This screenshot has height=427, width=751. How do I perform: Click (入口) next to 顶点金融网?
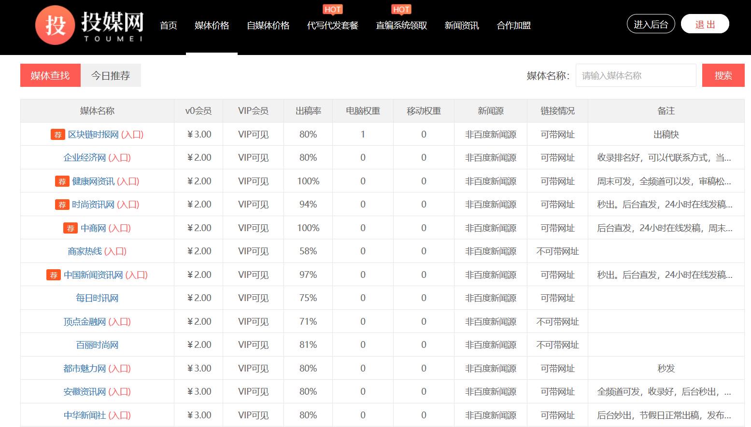(120, 322)
